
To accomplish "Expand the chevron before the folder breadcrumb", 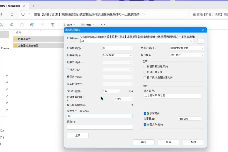I will tap(30, 14).
